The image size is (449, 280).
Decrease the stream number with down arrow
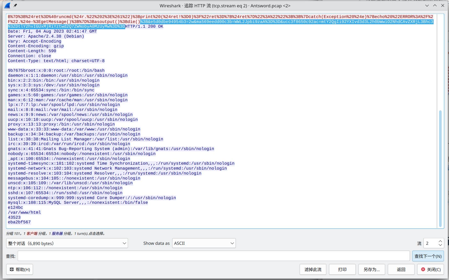(440, 245)
